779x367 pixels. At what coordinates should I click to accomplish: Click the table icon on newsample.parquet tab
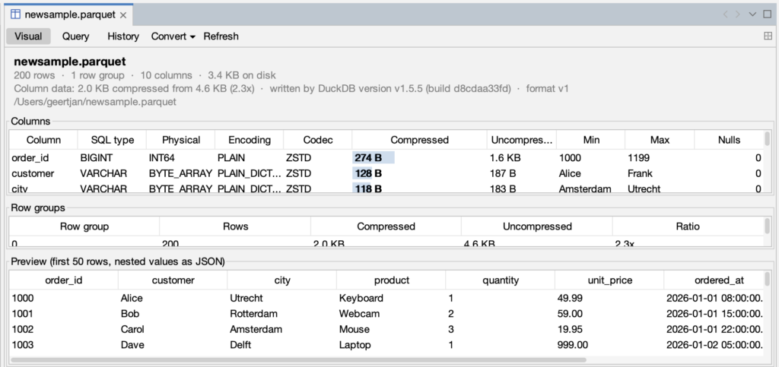(15, 14)
